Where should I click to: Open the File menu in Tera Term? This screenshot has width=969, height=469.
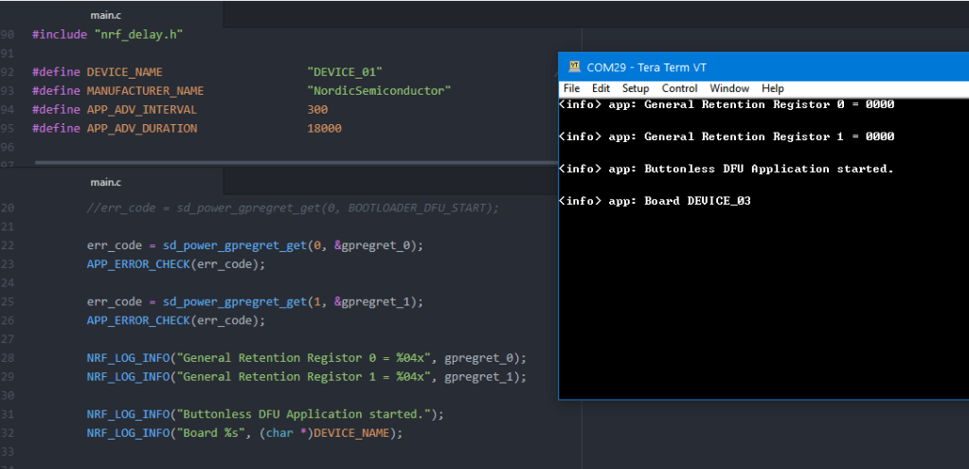click(x=571, y=88)
